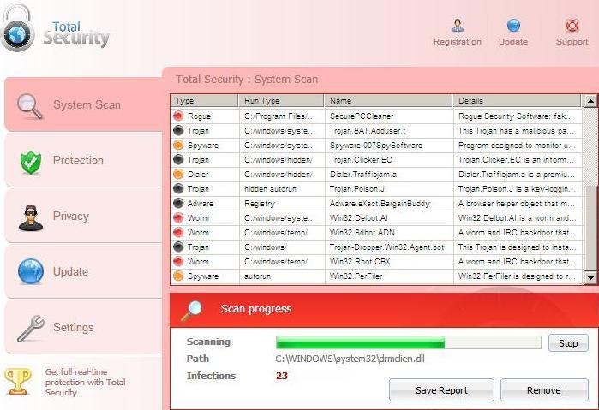Click the System Scan magnifier icon

coord(29,106)
